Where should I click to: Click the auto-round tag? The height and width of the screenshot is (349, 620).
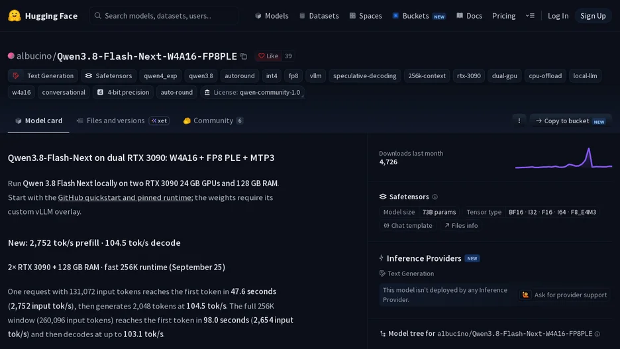click(x=177, y=92)
